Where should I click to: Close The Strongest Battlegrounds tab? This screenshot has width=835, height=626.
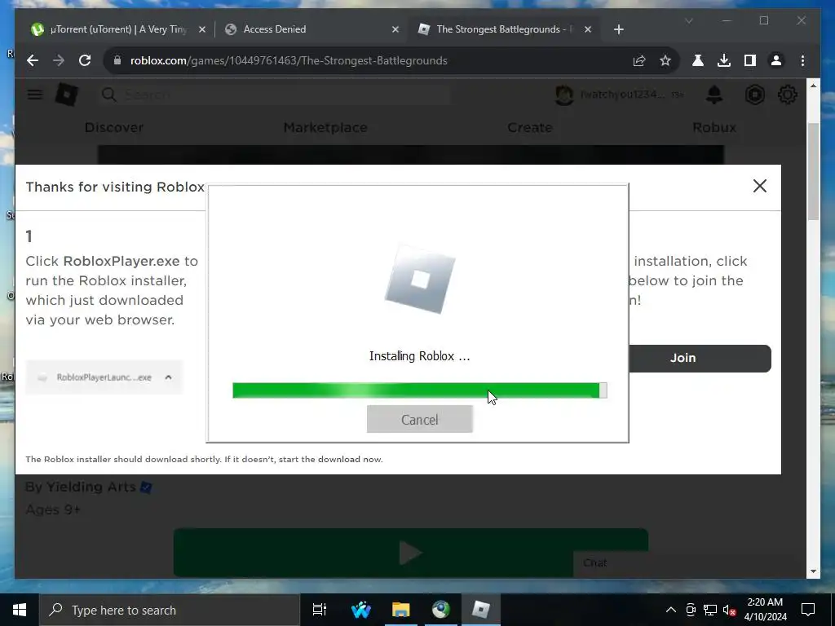pos(588,29)
